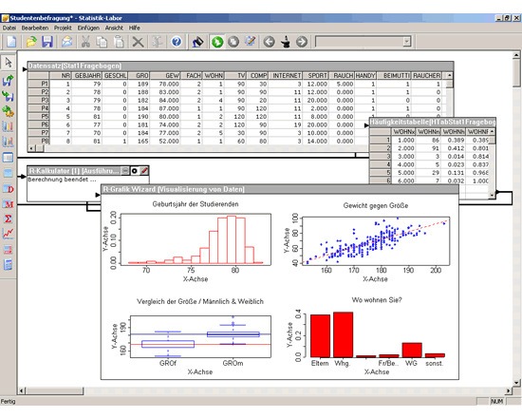
Task: Click the open envelope toolbar icon
Action: (67, 42)
